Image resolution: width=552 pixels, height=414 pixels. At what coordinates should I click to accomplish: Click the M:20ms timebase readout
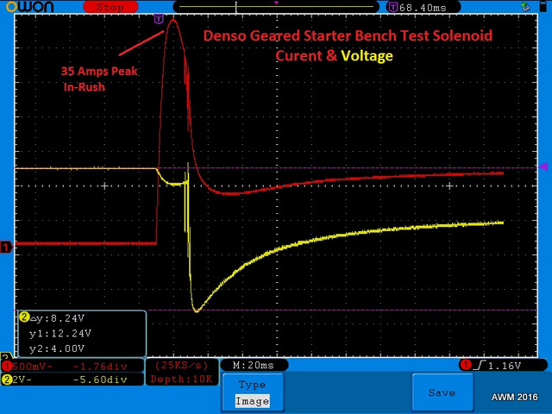tap(254, 366)
